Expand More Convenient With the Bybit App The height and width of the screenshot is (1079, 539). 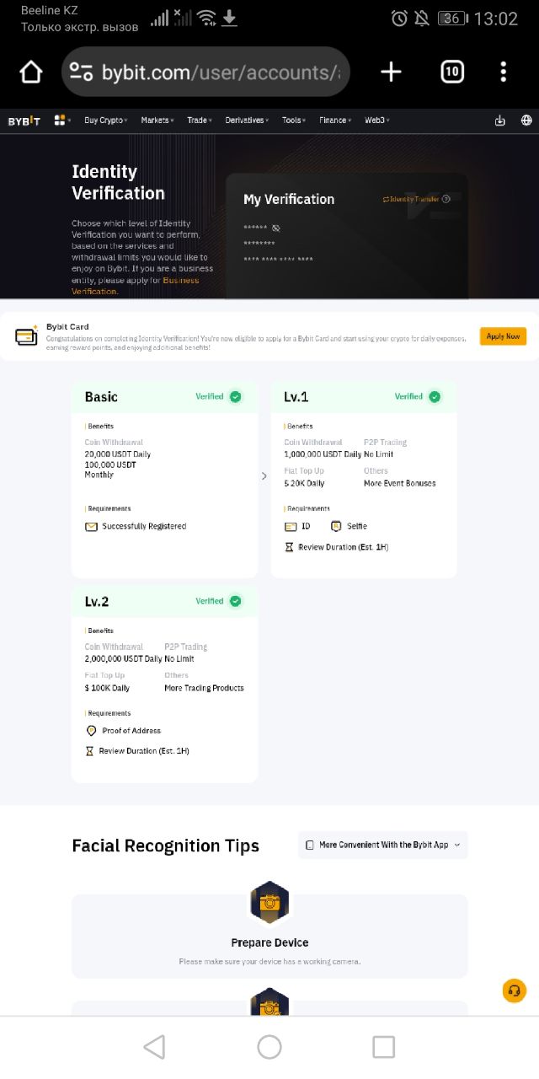point(383,845)
